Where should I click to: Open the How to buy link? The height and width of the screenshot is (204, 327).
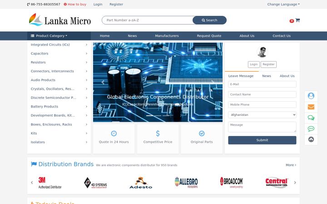pos(75,4)
